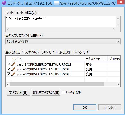Click the pencil icon beside TEST02R.RPGLE

point(13,69)
